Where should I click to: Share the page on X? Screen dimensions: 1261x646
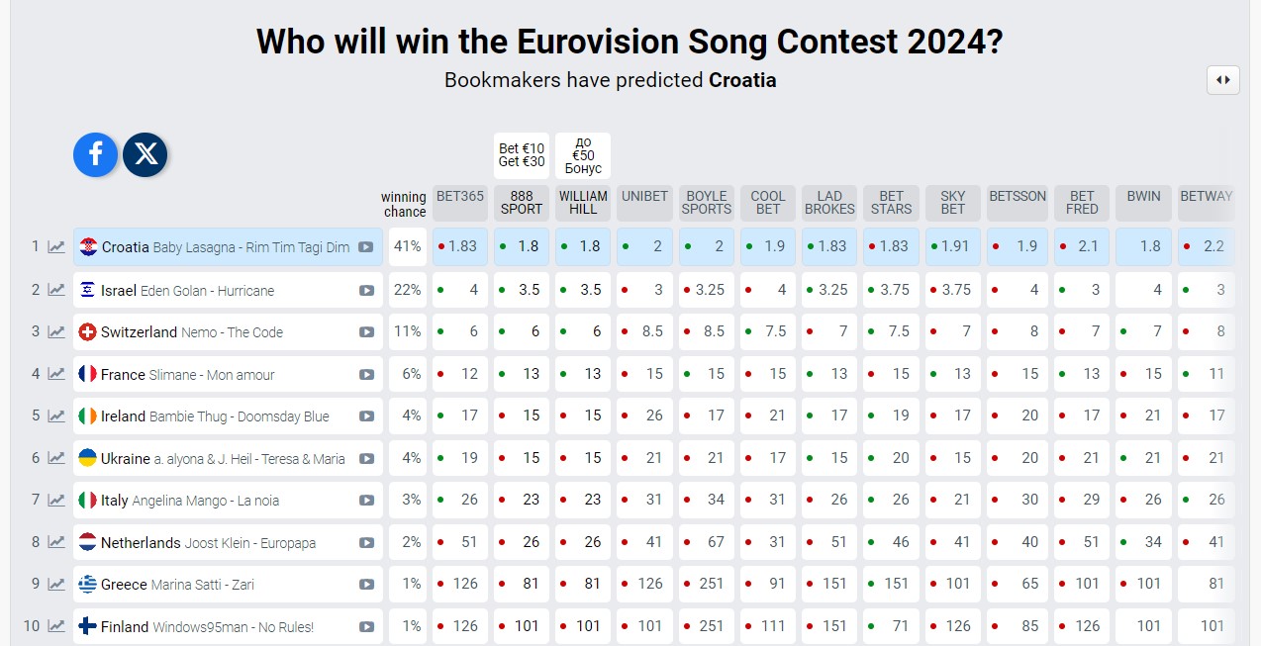point(145,154)
